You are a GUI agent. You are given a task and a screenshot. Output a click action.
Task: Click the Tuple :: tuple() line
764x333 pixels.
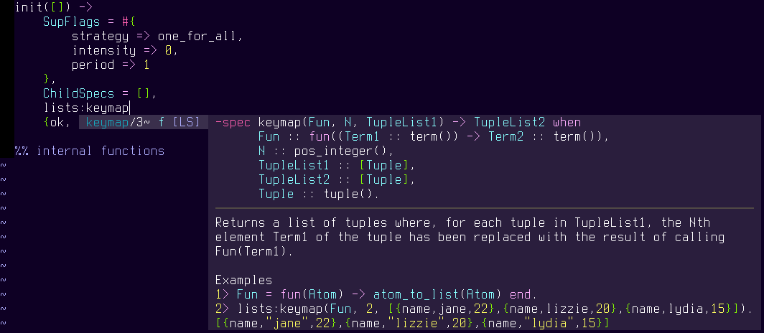[x=319, y=194]
